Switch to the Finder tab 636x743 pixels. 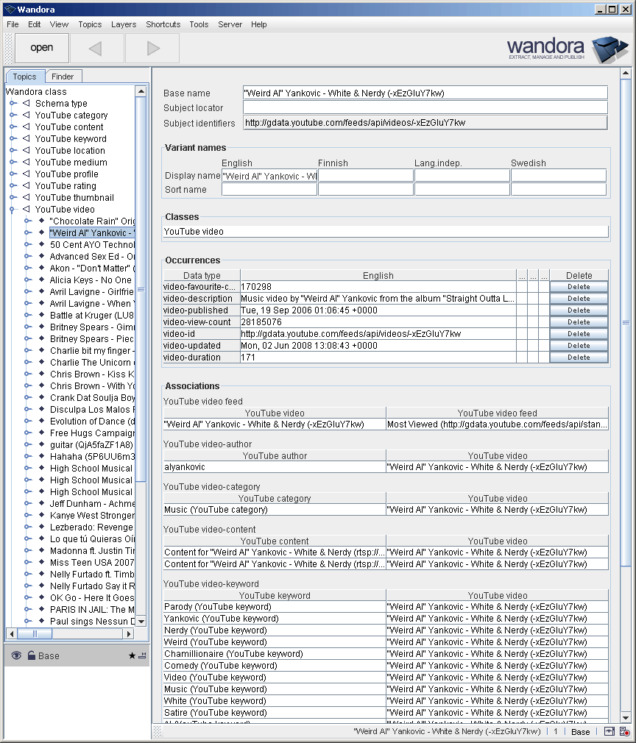tap(63, 77)
